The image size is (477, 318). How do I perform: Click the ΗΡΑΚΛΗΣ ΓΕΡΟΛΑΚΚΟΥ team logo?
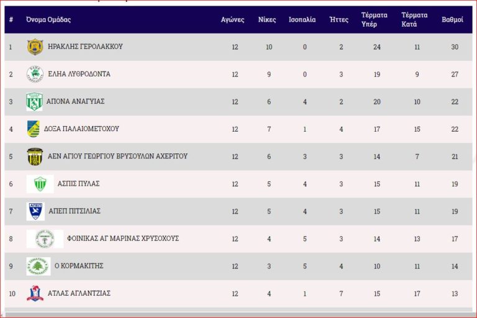click(35, 47)
